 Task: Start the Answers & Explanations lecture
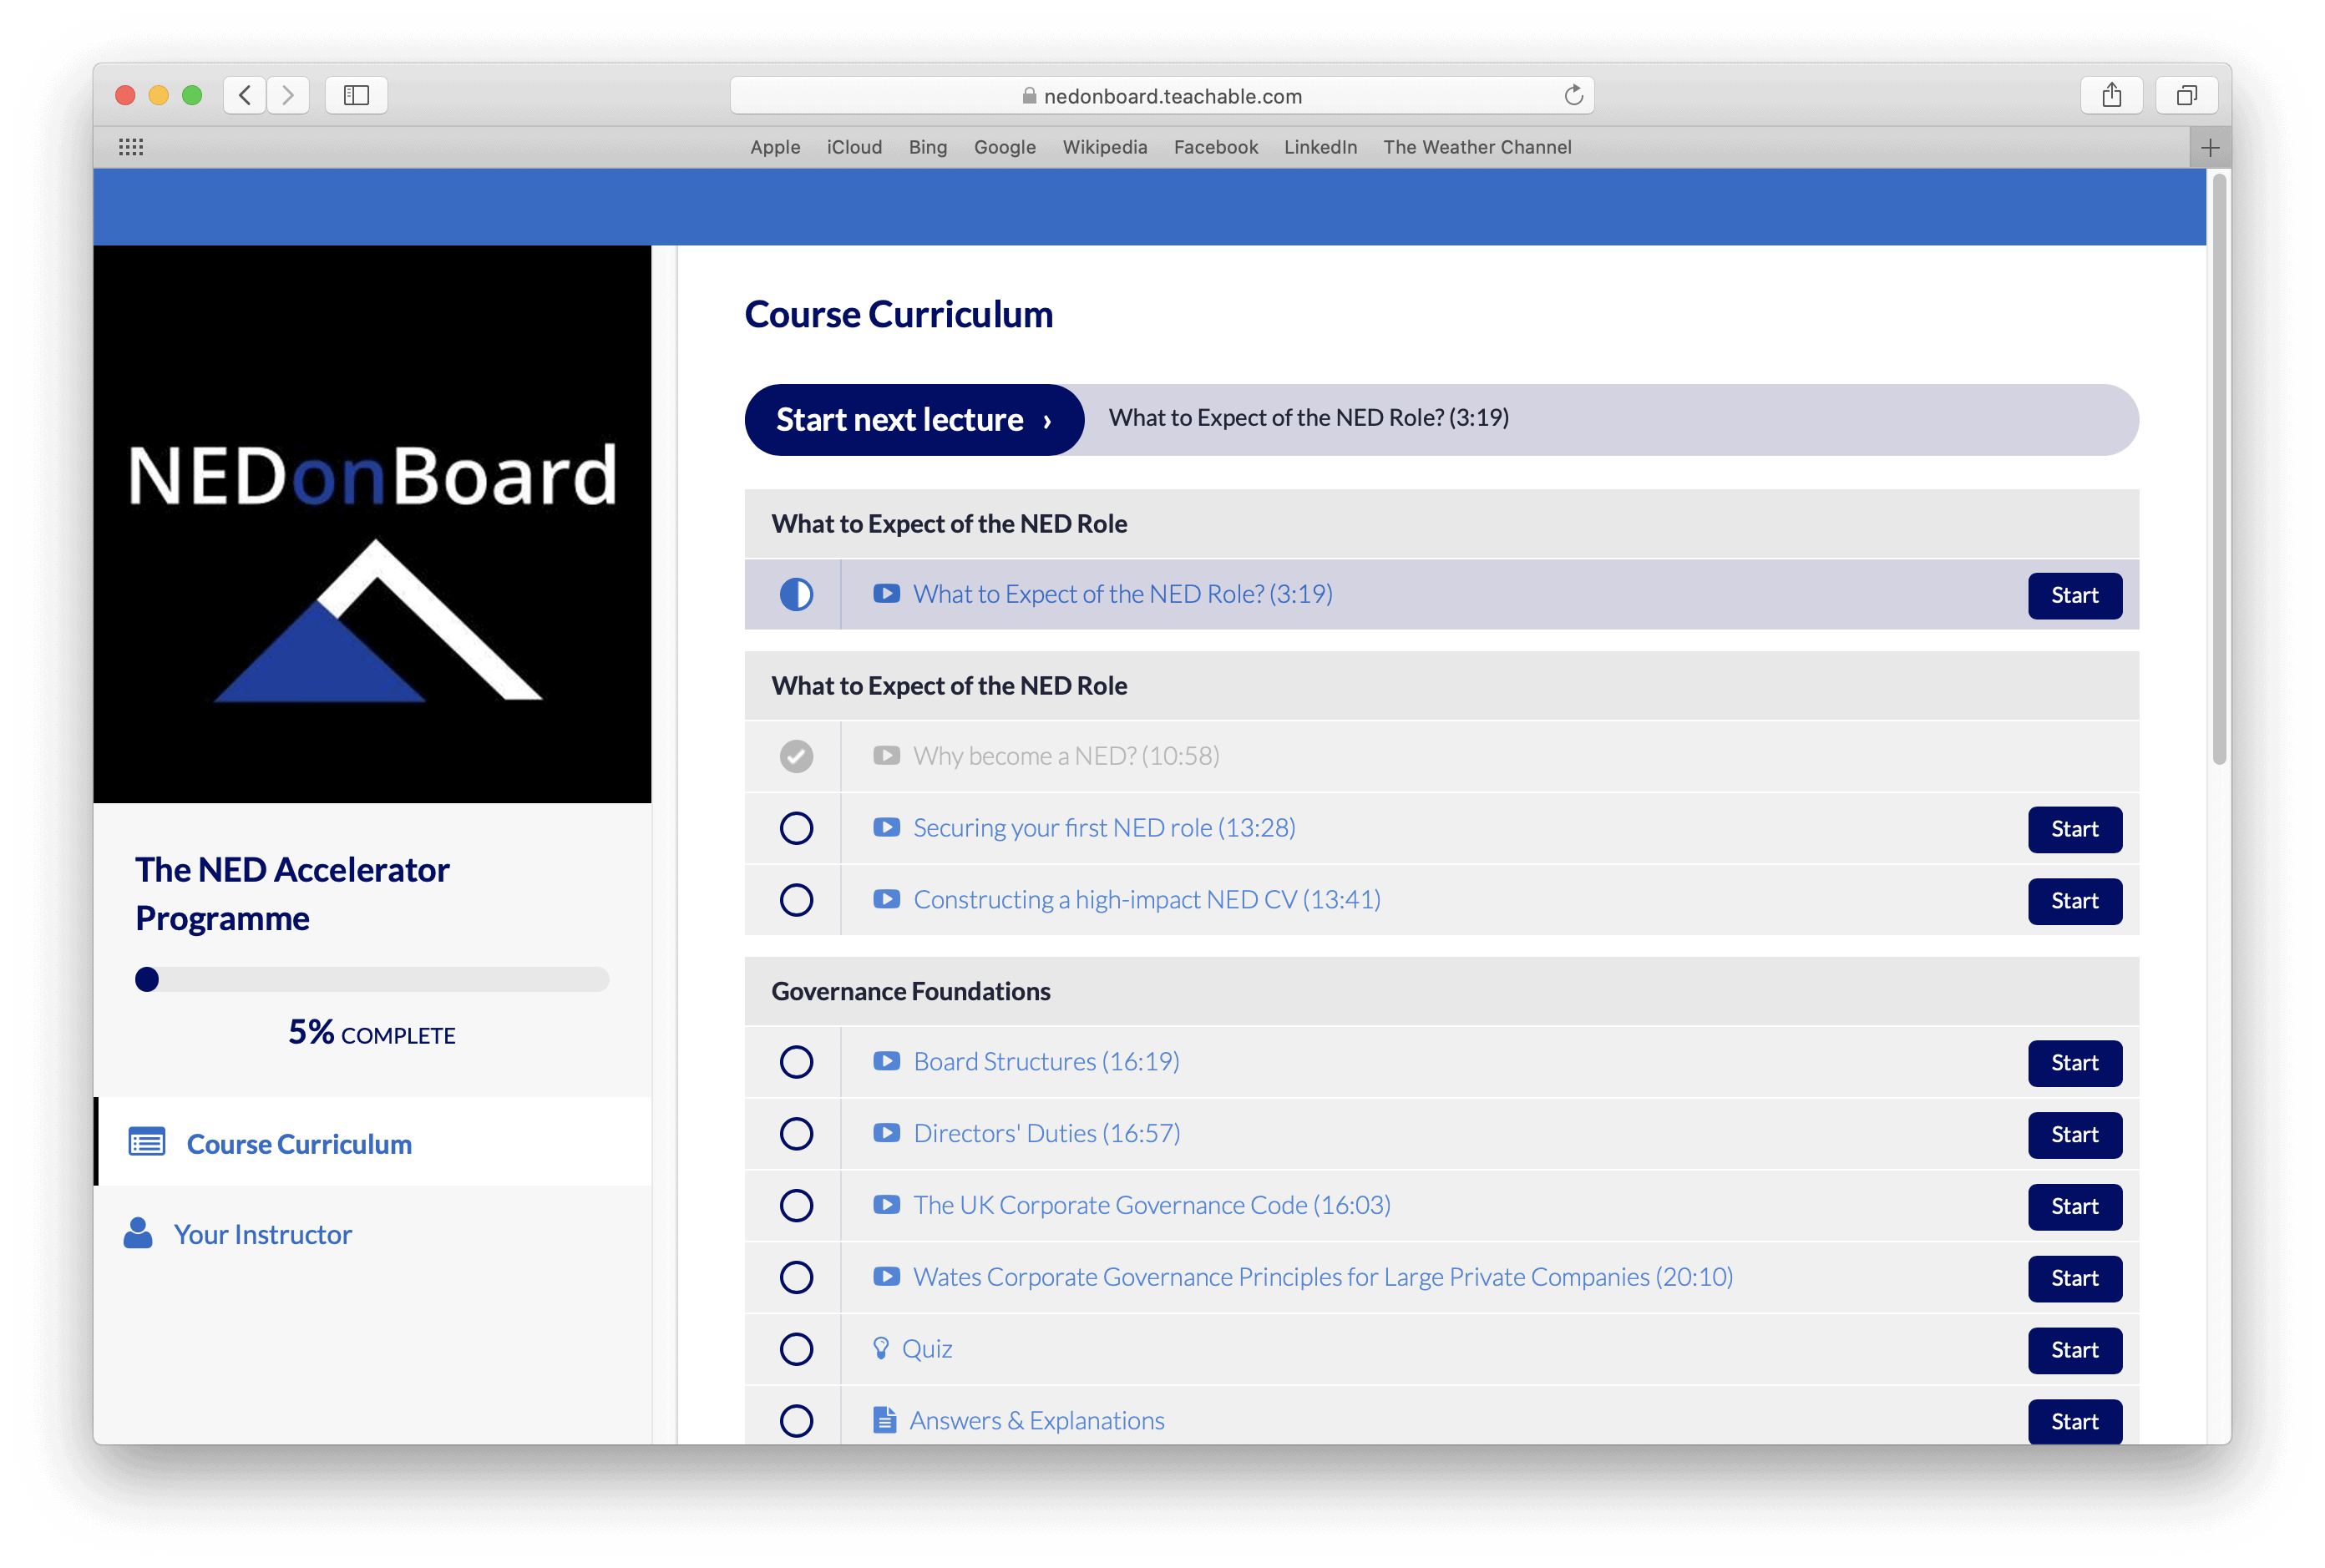2074,1422
